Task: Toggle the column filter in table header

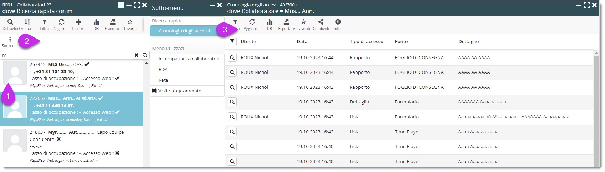Action: pyautogui.click(x=232, y=42)
